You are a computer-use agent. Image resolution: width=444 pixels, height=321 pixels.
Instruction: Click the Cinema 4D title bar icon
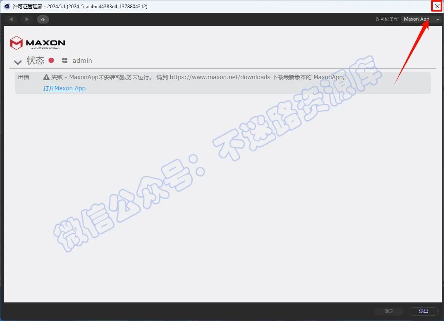click(7, 6)
